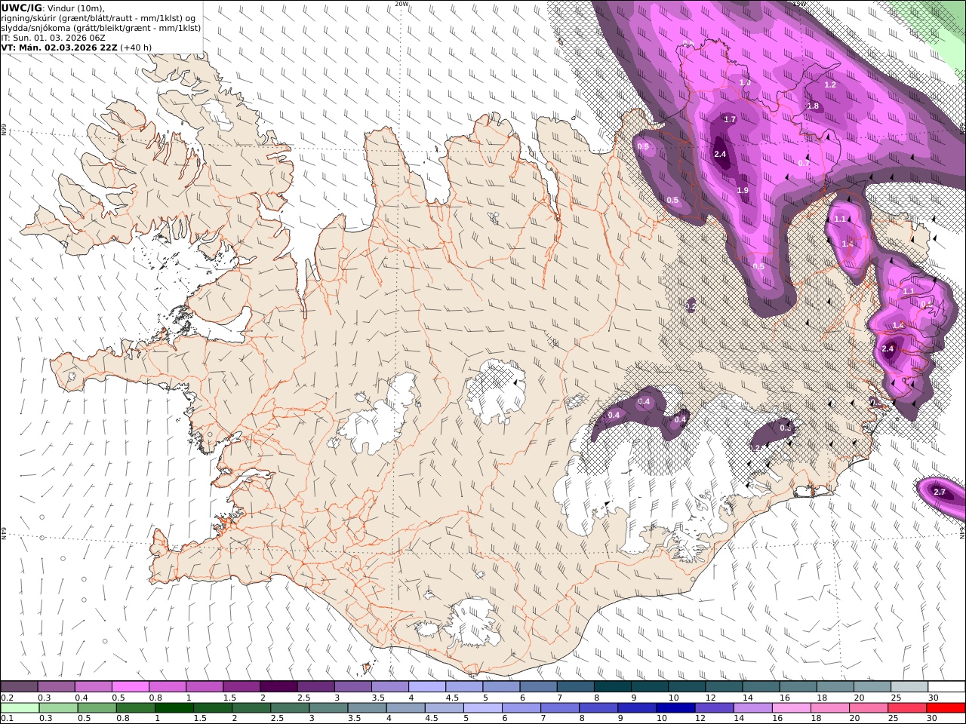
Task: Select the bright magenta 0.5–0.8 legend swatch
Action: pos(131,687)
